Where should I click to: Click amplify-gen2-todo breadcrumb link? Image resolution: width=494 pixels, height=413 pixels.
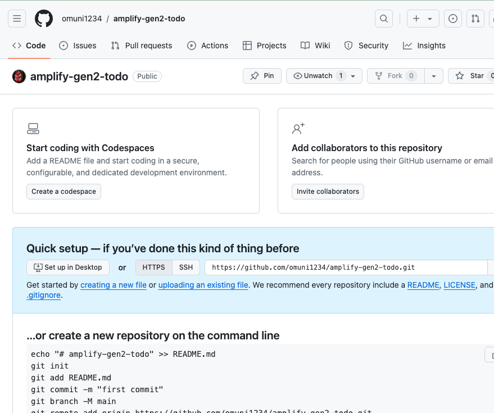click(x=149, y=19)
